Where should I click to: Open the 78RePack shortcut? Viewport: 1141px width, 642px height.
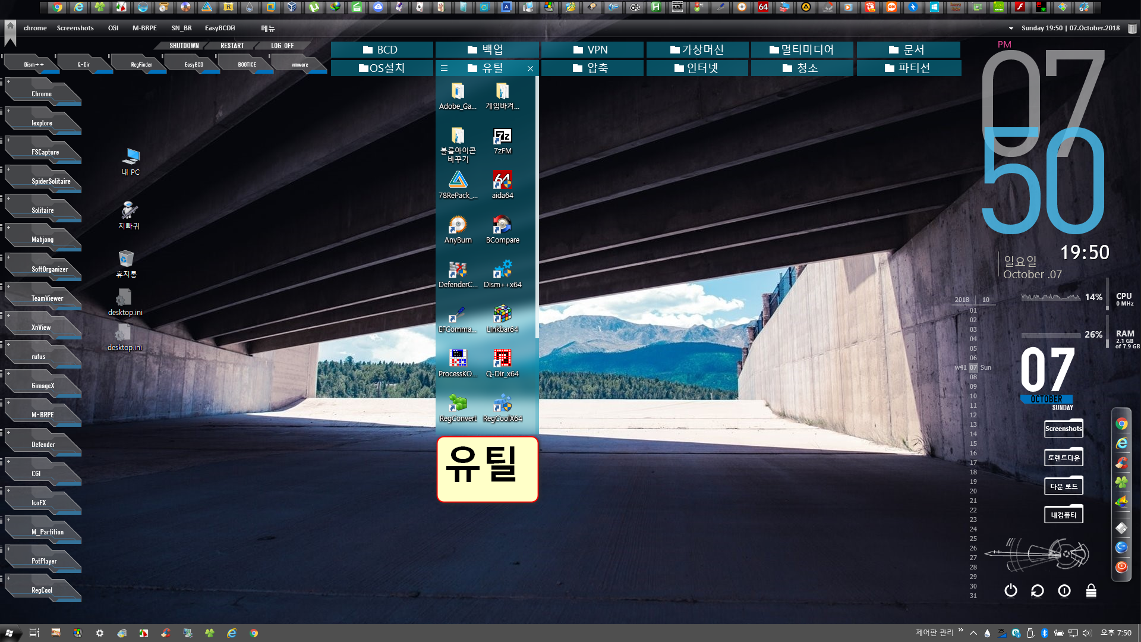pyautogui.click(x=458, y=185)
